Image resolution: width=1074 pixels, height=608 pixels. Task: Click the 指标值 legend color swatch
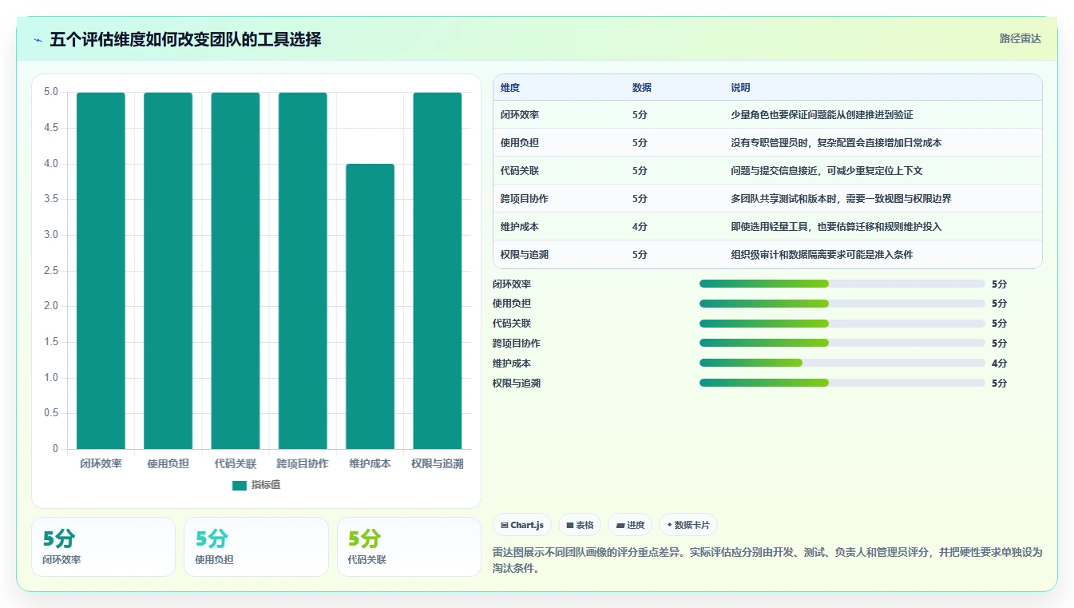[240, 485]
